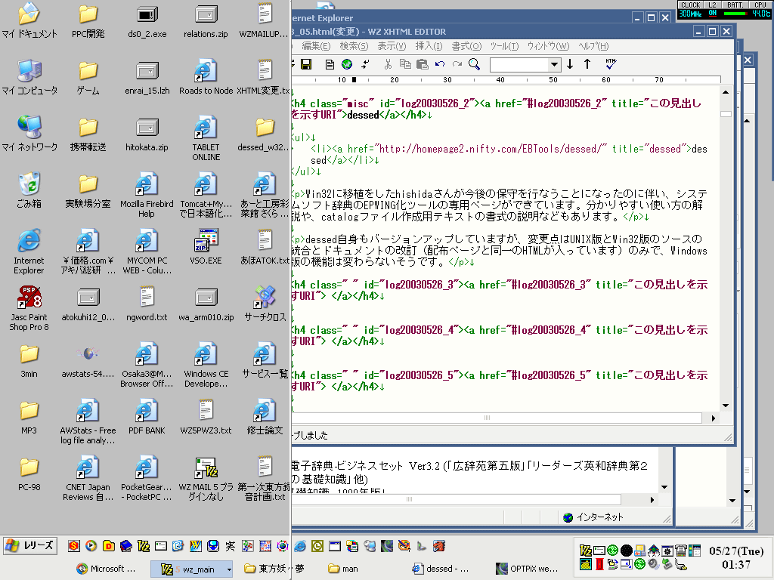Open the 検索(S) menu
Screen dimensions: 774x580
[x=354, y=46]
